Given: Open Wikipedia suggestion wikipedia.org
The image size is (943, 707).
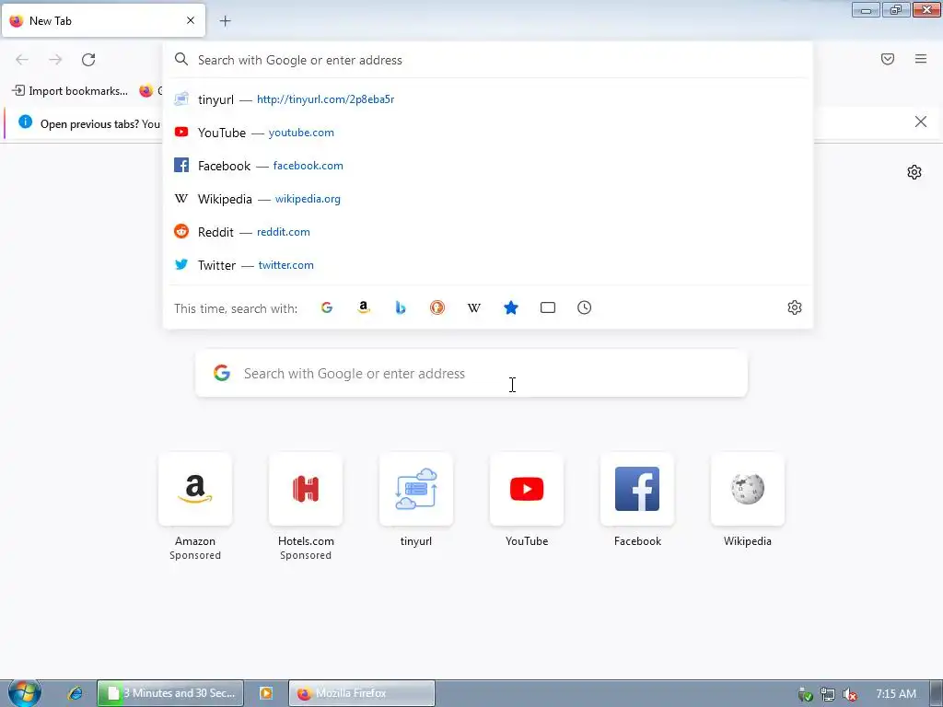Looking at the screenshot, I should (x=488, y=199).
